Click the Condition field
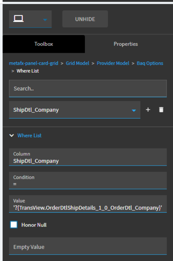This screenshot has width=173, height=261. [x=88, y=181]
